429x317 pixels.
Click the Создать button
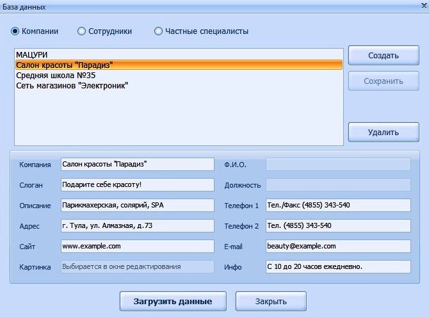[x=384, y=56]
